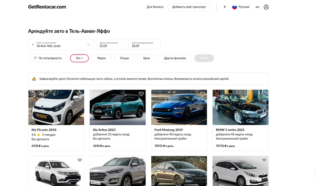Favorite the Ford Mustang 2019 with the heart
This screenshot has height=186, width=316.
coord(202,94)
